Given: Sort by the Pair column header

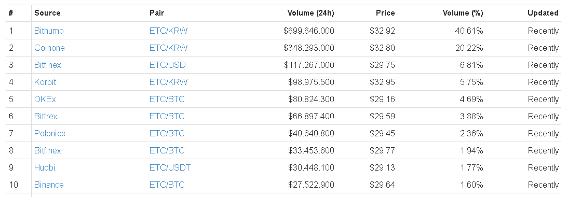Looking at the screenshot, I should pos(157,13).
